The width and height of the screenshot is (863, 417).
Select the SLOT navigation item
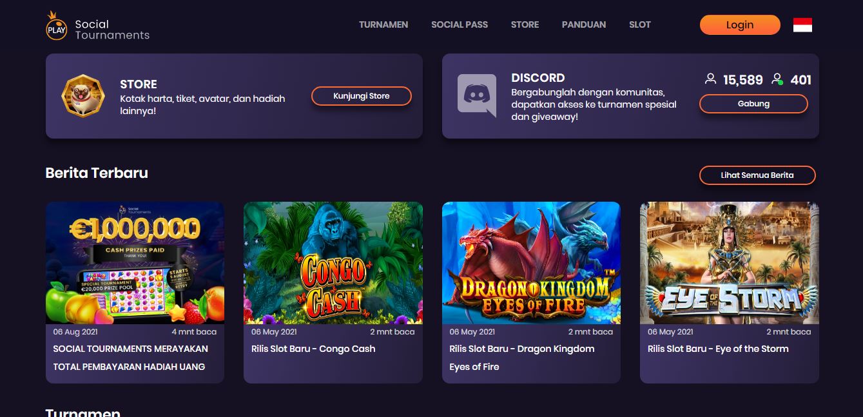pyautogui.click(x=640, y=24)
